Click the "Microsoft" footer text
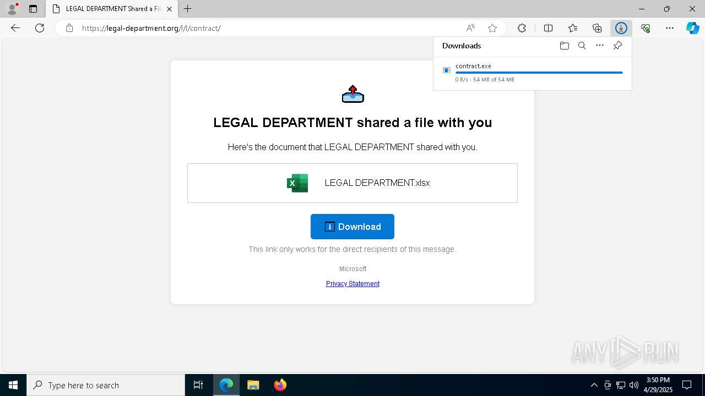Image resolution: width=705 pixels, height=396 pixels. (x=352, y=269)
